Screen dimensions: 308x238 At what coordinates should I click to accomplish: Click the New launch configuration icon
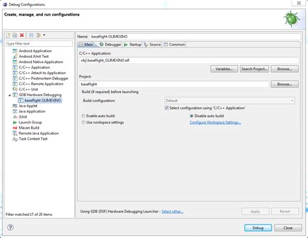tap(8, 35)
